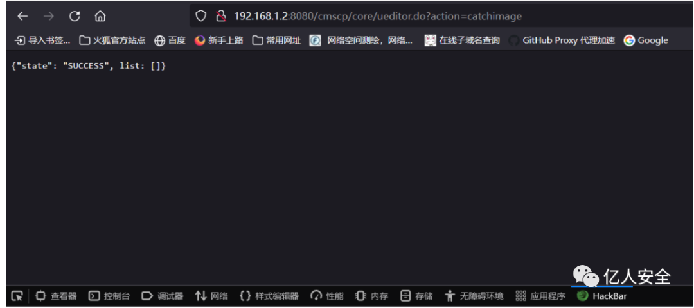
Task: Open the HackBar devtools tab
Action: [602, 296]
